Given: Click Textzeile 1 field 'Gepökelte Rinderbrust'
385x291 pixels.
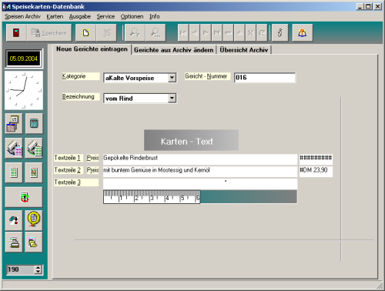Looking at the screenshot, I should click(200, 159).
